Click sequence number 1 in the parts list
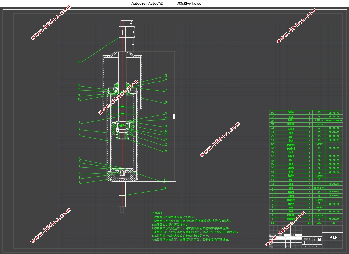 click(272, 219)
